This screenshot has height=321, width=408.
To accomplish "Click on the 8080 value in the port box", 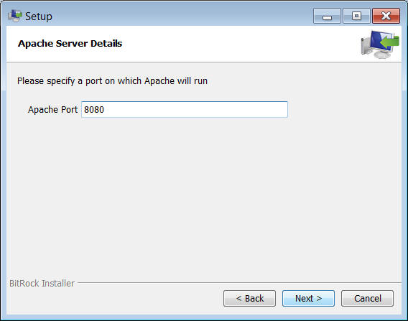I will coord(94,110).
